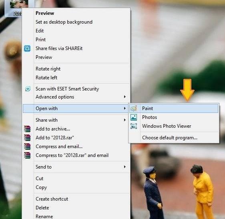The height and width of the screenshot is (219, 225).
Task: Select Scan with ESET Smart Security
Action: coord(76,89)
